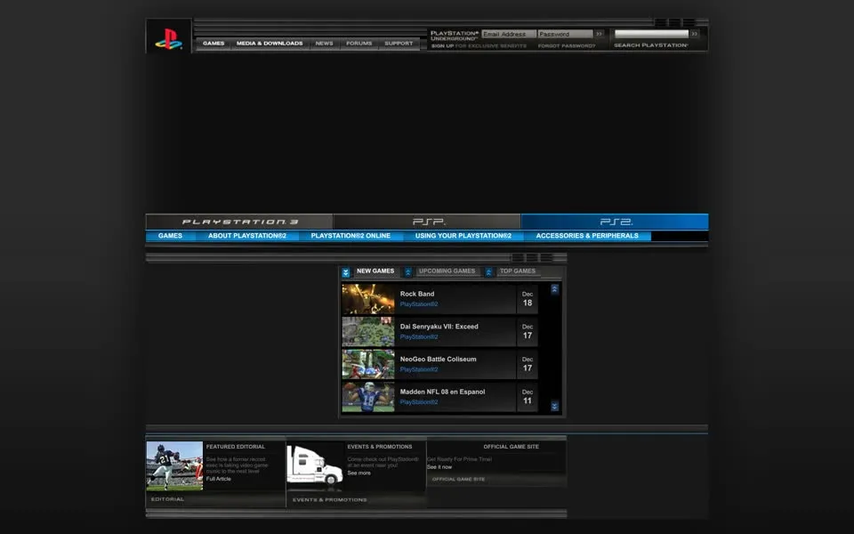The width and height of the screenshot is (854, 534).
Task: Click PlayStation®2 link under NeoGeo Battle Coliseum
Action: click(x=419, y=370)
